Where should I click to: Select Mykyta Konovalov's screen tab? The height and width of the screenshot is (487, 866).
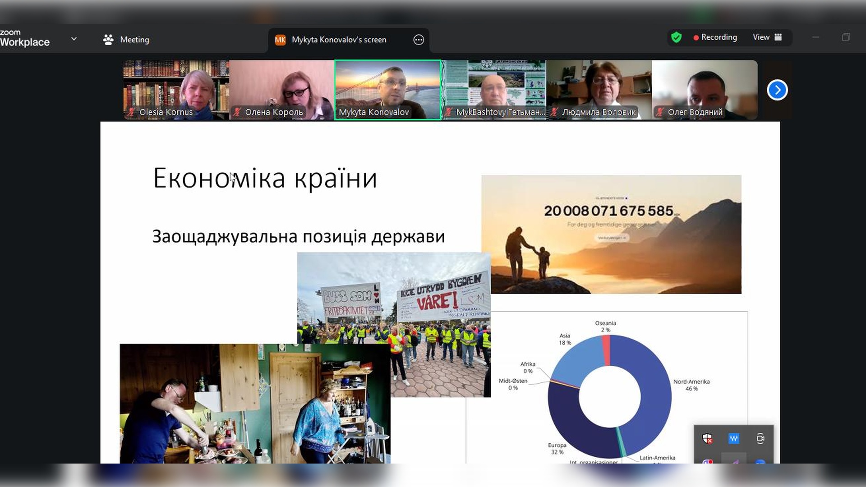(x=339, y=40)
